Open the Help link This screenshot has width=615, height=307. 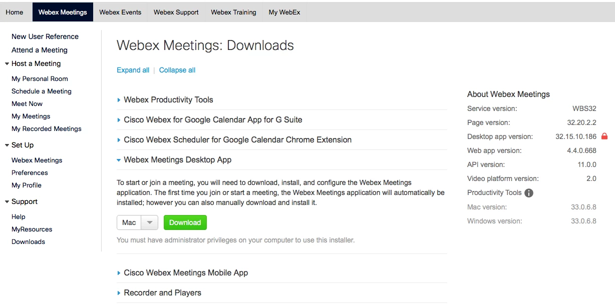[19, 216]
